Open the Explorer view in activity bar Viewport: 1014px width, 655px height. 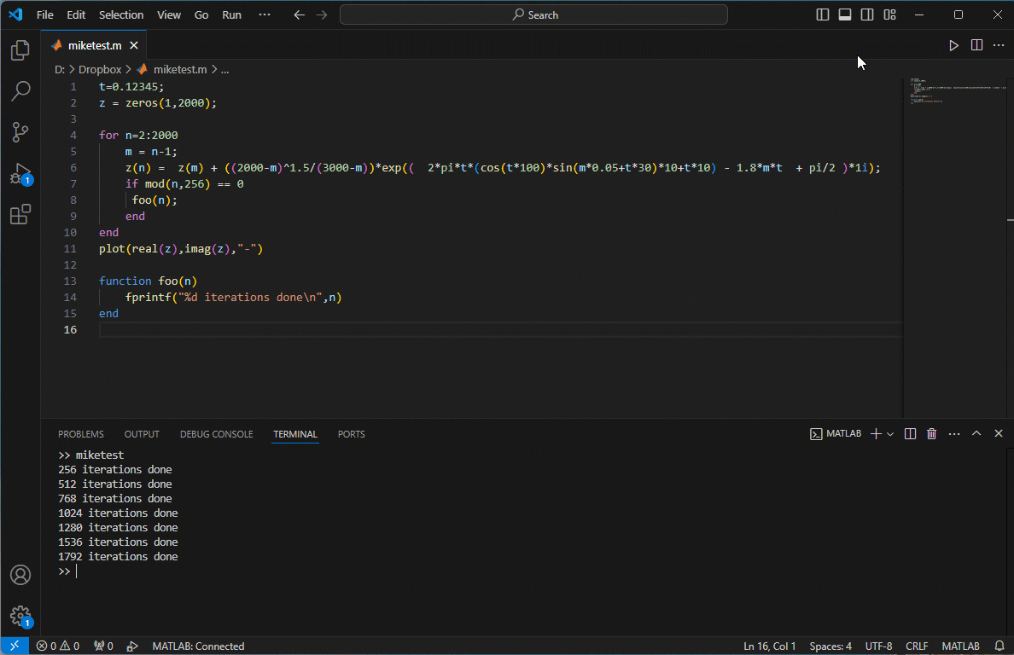20,50
